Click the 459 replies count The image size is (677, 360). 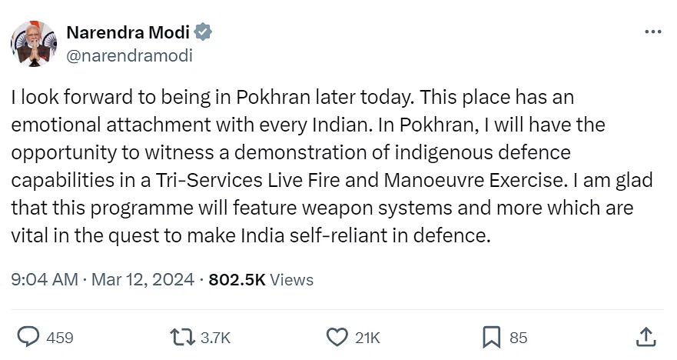pos(60,337)
